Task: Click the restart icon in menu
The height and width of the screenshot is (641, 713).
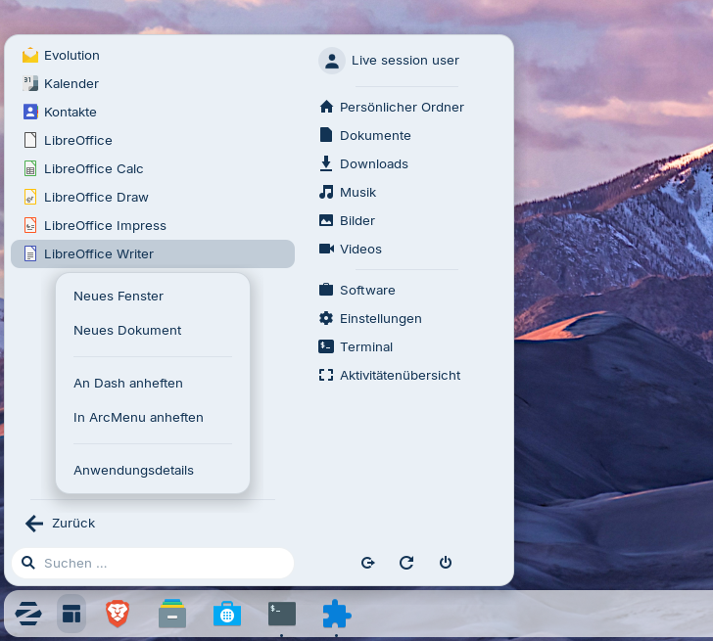Action: 406,563
